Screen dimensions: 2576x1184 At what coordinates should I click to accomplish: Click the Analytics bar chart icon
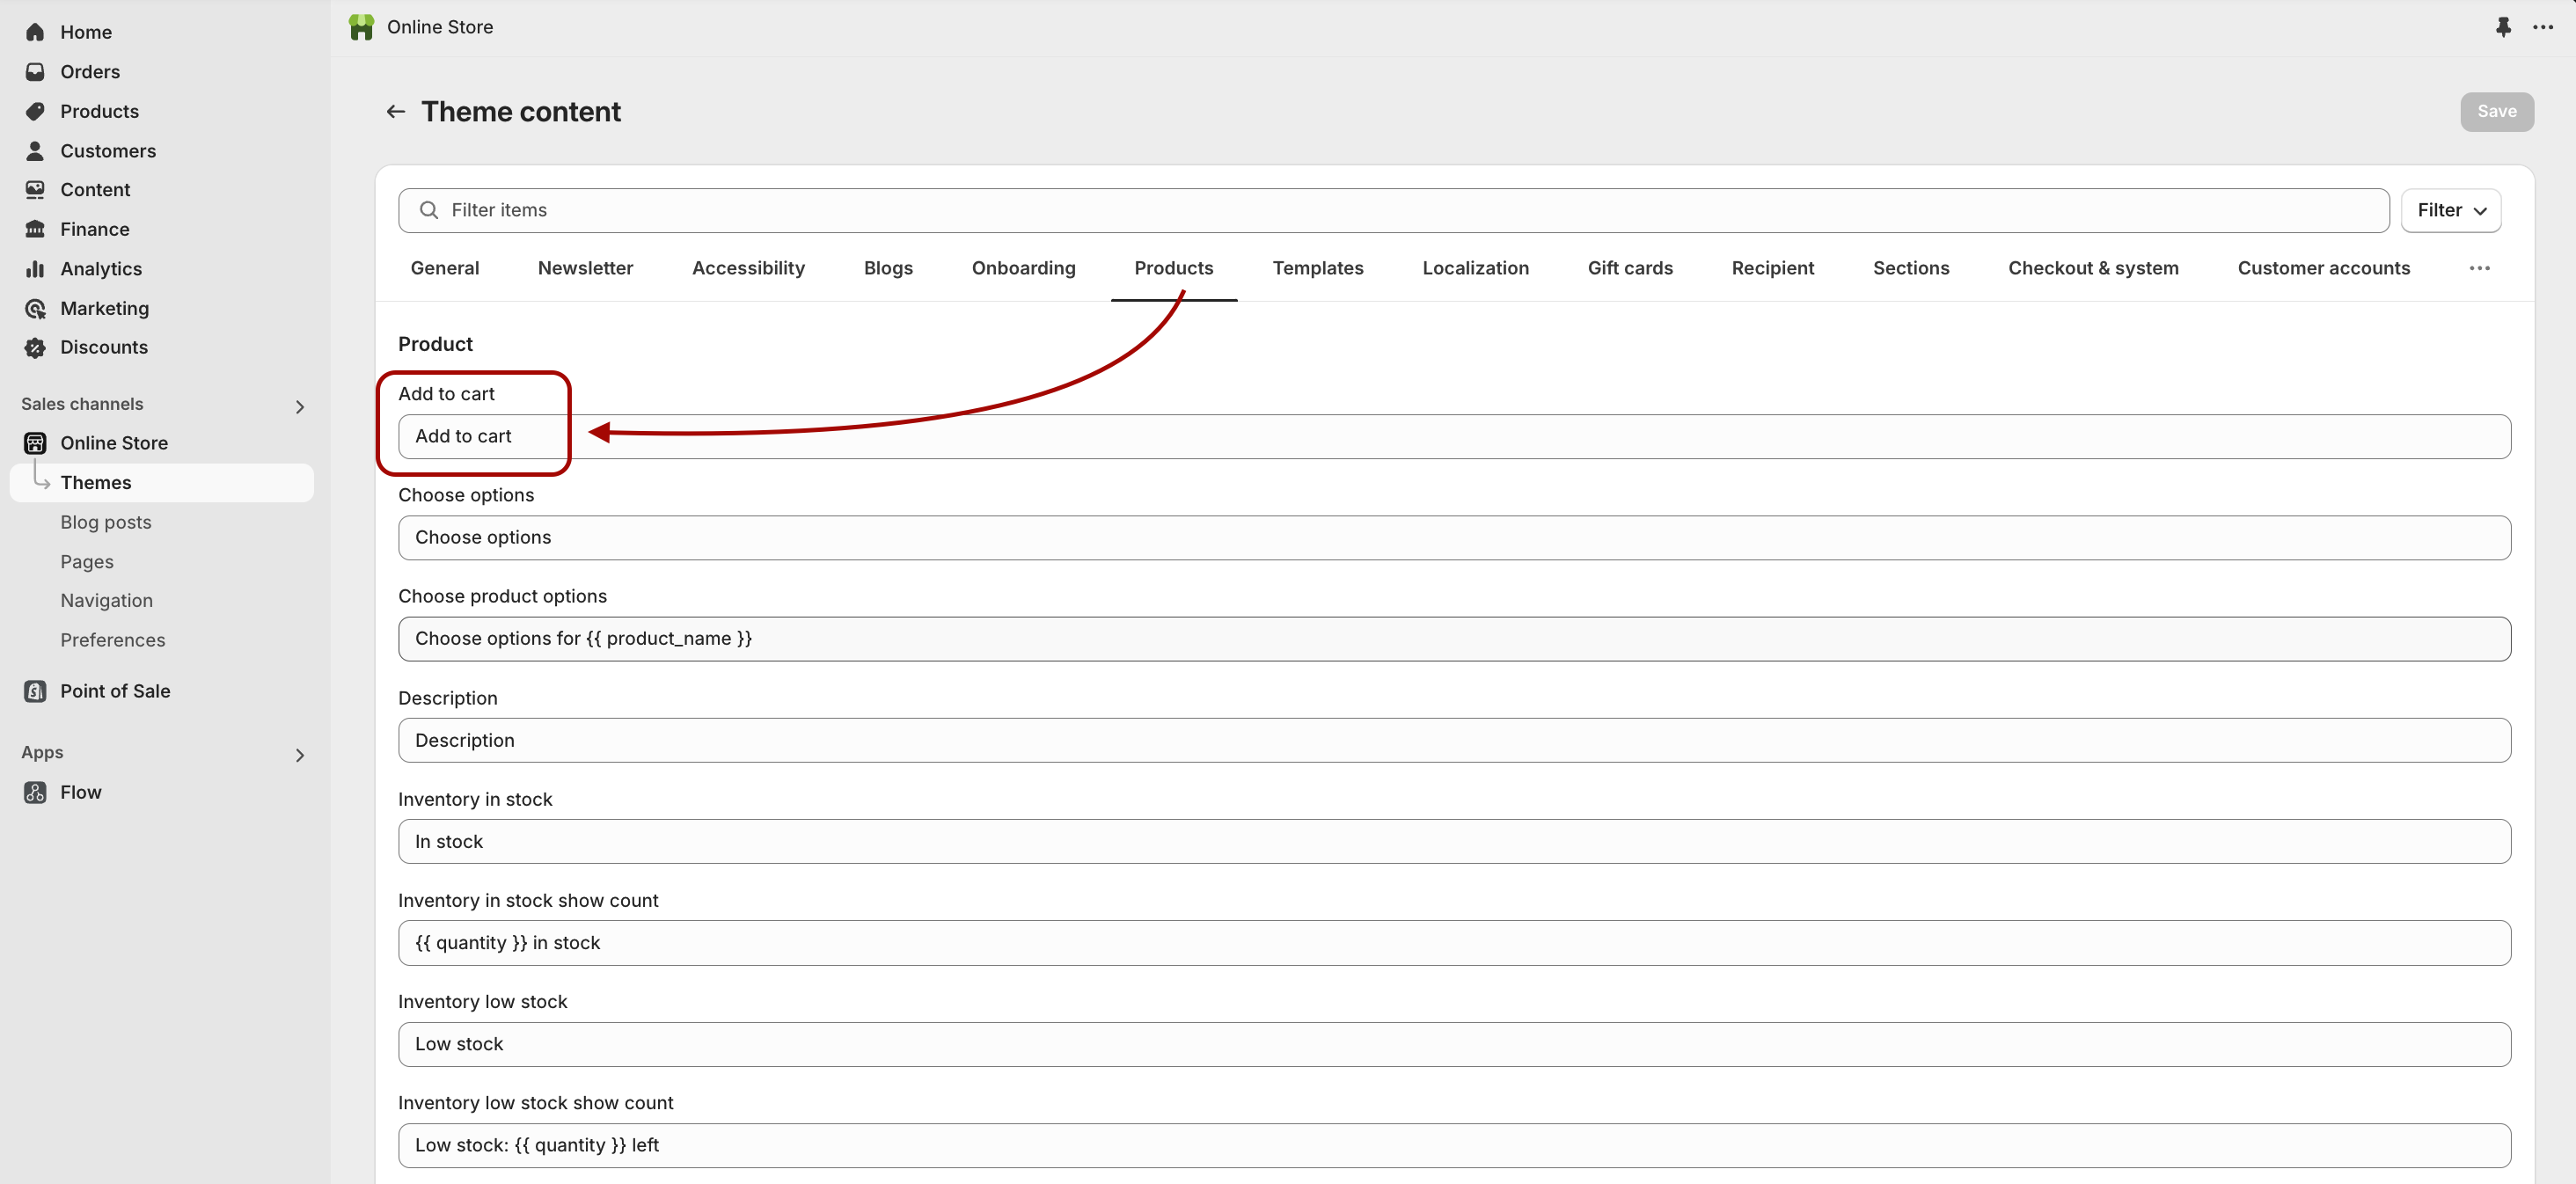(35, 269)
